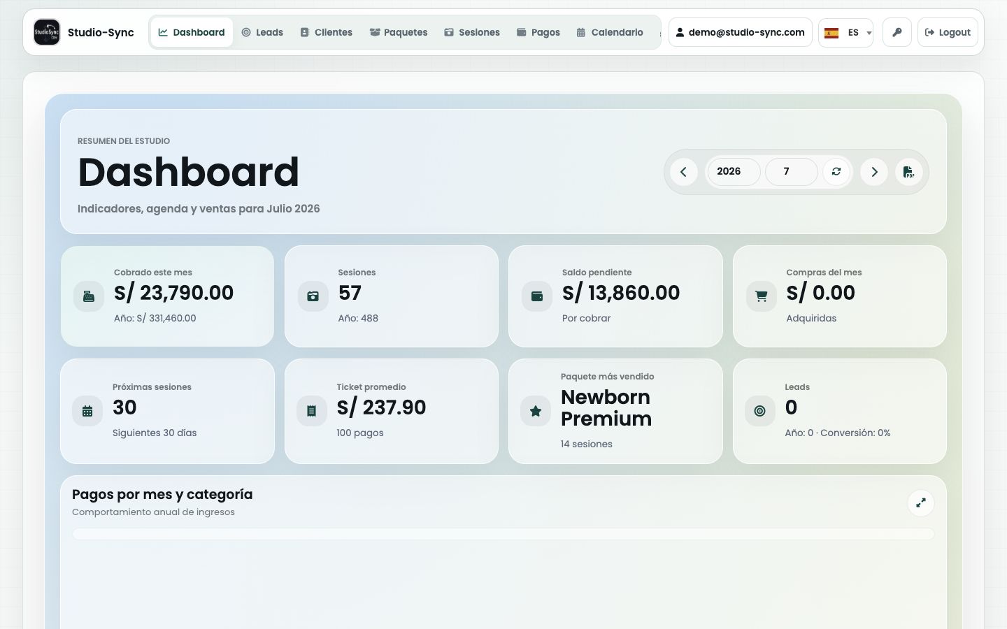Click 'Año: 488' sessions text
1007x629 pixels.
(x=358, y=318)
